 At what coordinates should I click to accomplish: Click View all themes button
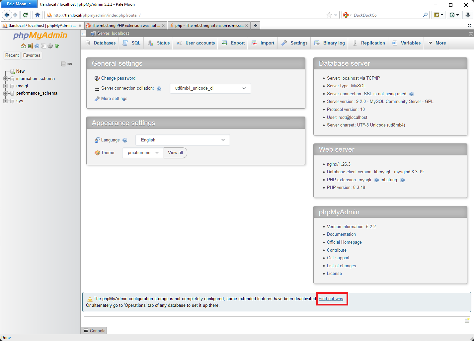(x=175, y=153)
